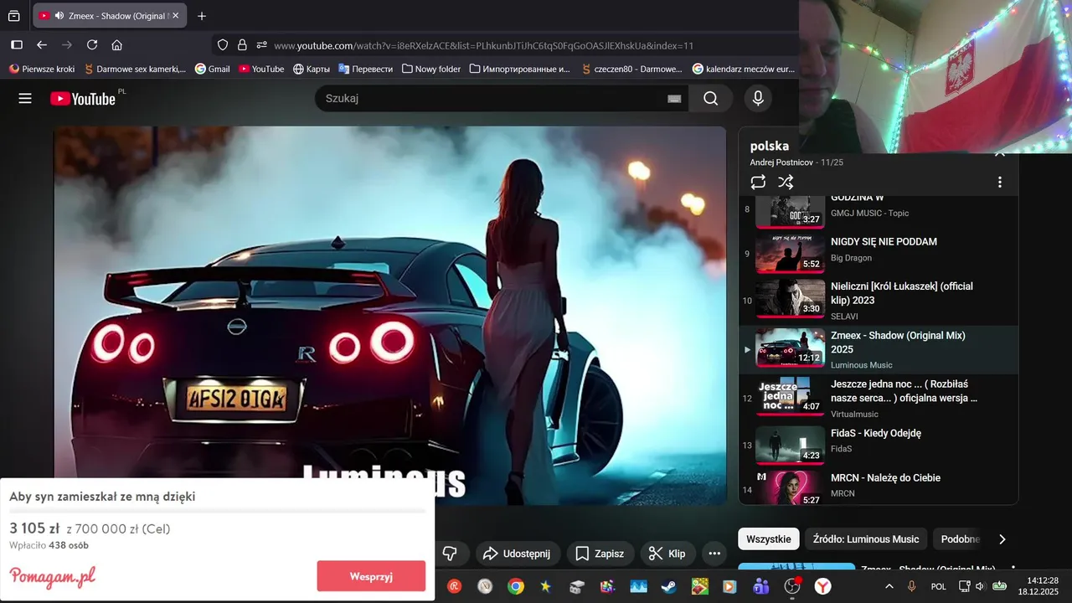Click the address bar URL
This screenshot has width=1072, height=603.
pos(483,46)
